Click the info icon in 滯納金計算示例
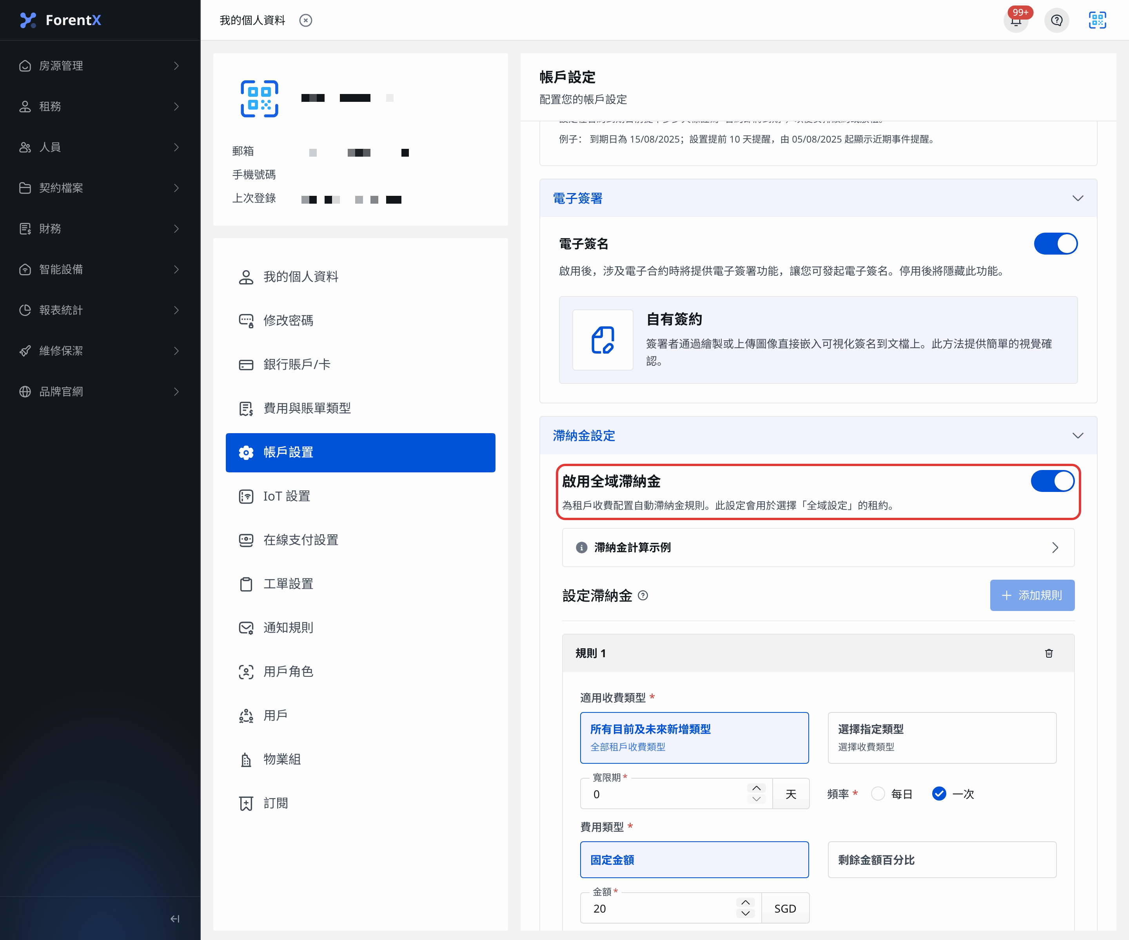Viewport: 1129px width, 940px height. coord(582,547)
